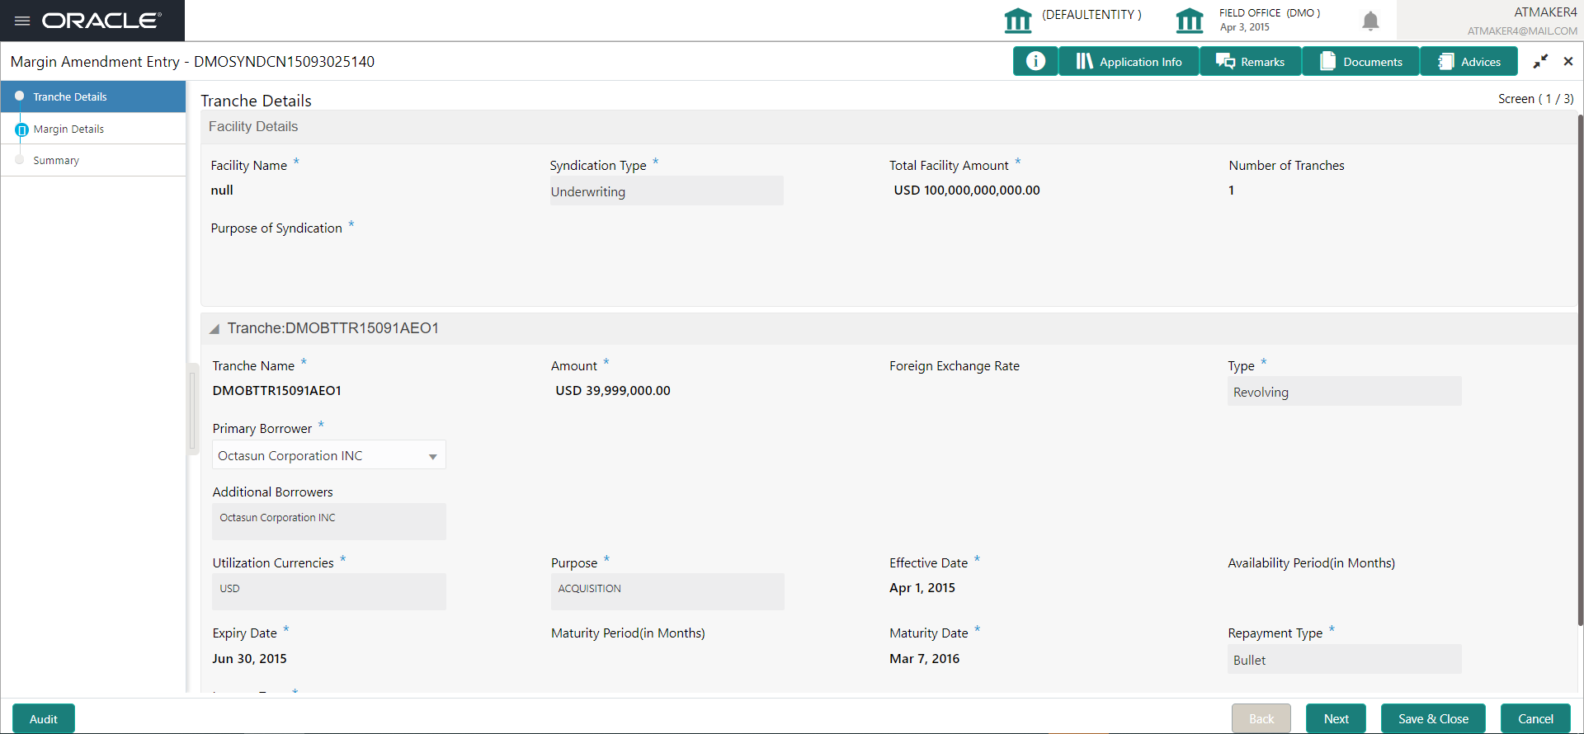Image resolution: width=1584 pixels, height=734 pixels.
Task: Click the DEFAULTENTITY bank icon
Action: pyautogui.click(x=1018, y=20)
